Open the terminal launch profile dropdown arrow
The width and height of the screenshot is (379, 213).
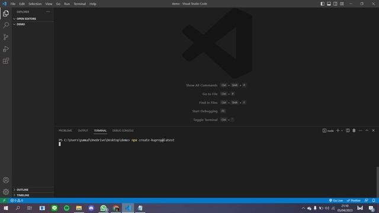tap(342, 131)
